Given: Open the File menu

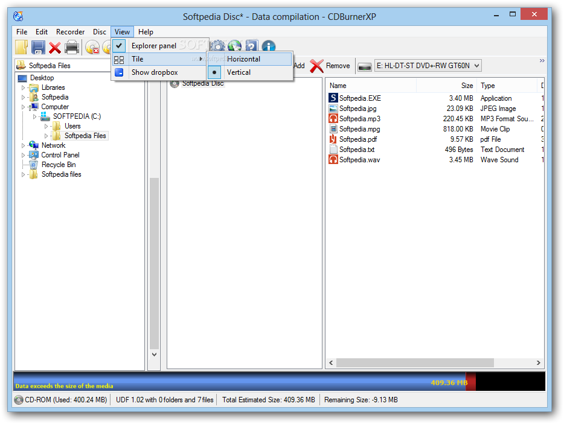Looking at the screenshot, I should (x=22, y=31).
